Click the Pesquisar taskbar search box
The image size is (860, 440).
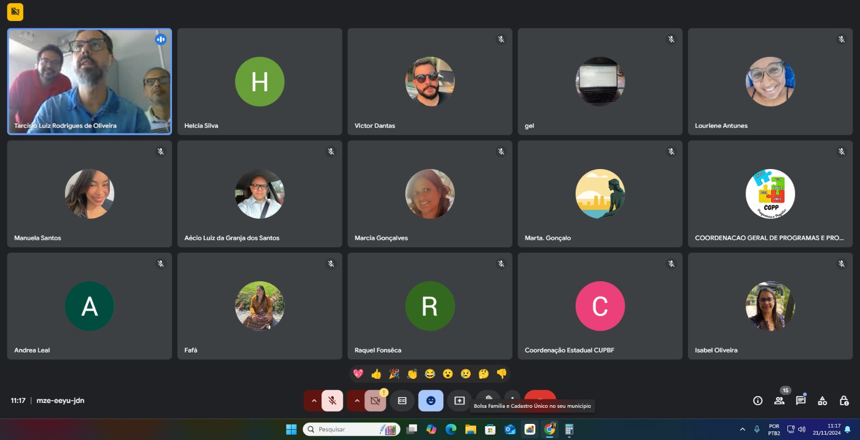coord(344,429)
